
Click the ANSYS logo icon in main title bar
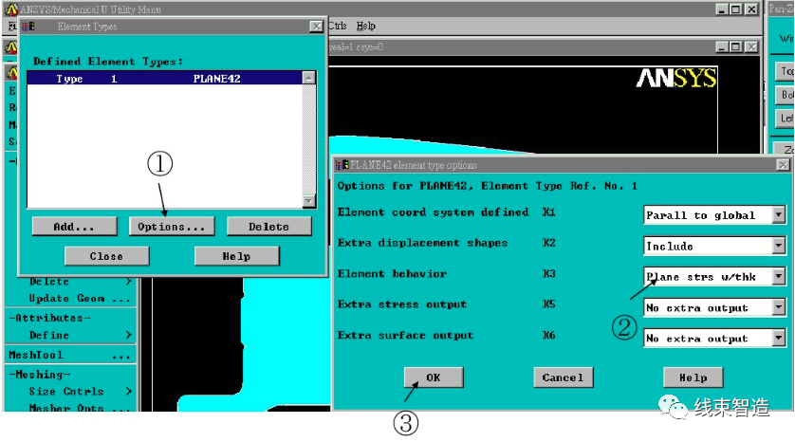(11, 9)
